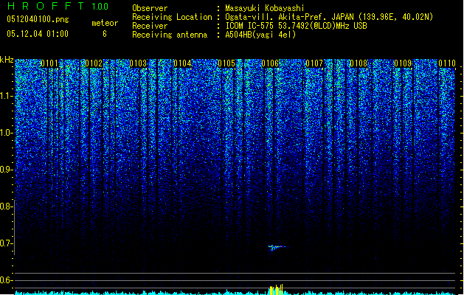Image resolution: width=464 pixels, height=295 pixels.
Task: Click the Receiving Location label
Action: (x=172, y=17)
